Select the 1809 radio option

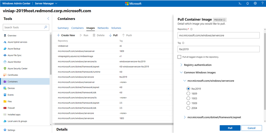click(188, 94)
